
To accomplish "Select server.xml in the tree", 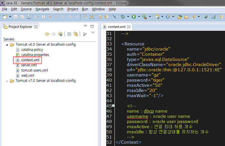I will click(29, 65).
